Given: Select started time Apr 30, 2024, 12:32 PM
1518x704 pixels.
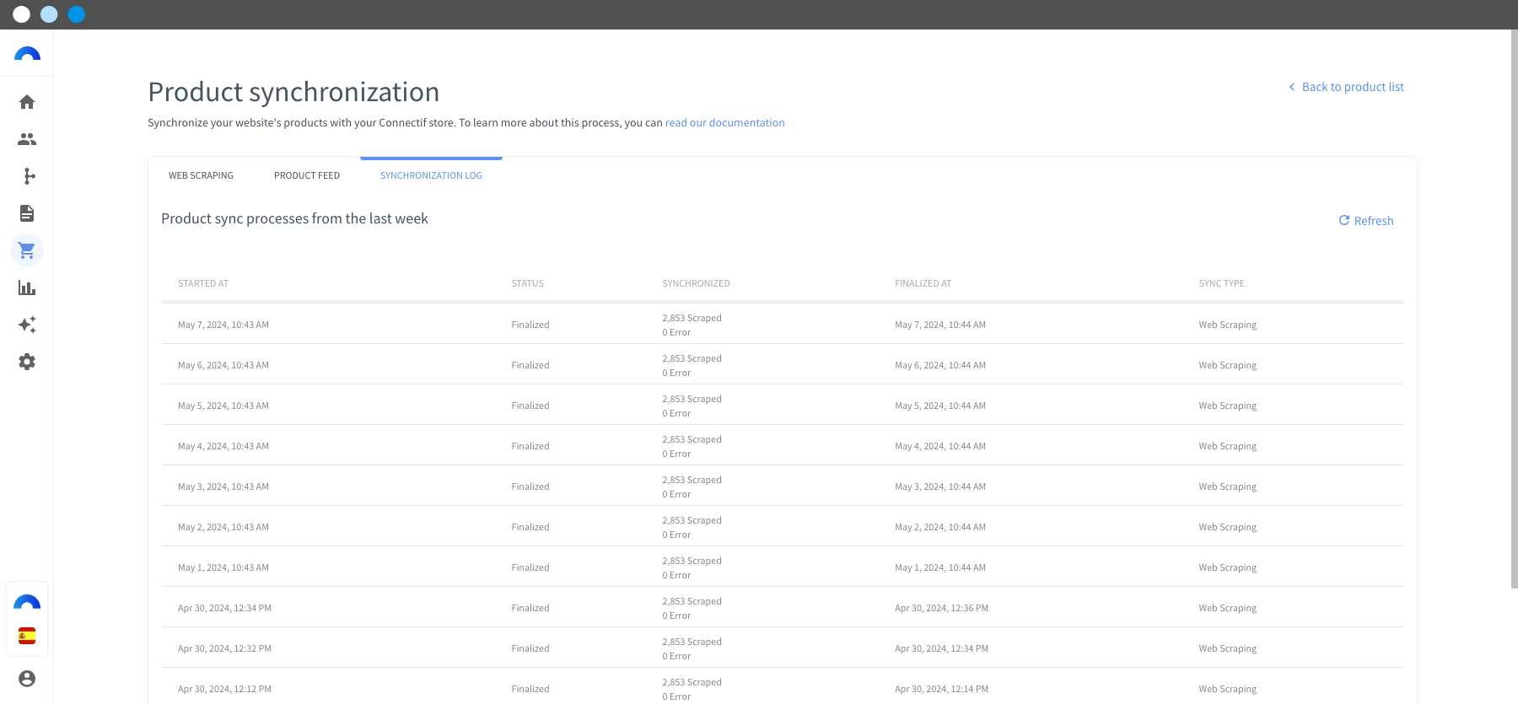Looking at the screenshot, I should point(224,648).
